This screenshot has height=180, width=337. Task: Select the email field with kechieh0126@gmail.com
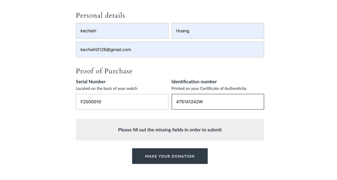170,50
